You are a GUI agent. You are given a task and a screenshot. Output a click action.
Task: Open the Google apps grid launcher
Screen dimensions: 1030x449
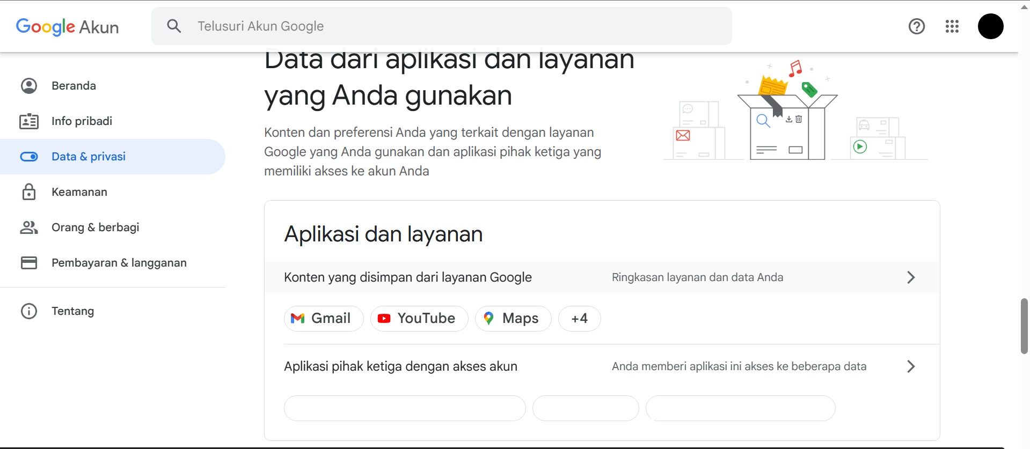coord(952,26)
